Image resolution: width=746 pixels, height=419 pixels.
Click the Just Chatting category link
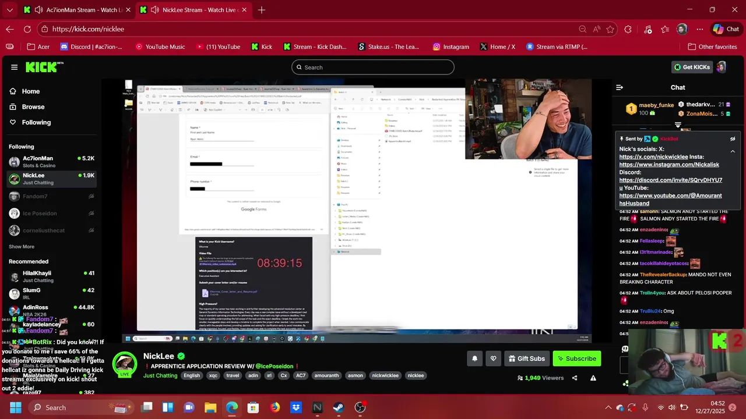tap(160, 375)
